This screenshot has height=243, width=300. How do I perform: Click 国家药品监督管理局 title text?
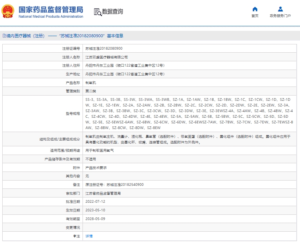(x=51, y=9)
